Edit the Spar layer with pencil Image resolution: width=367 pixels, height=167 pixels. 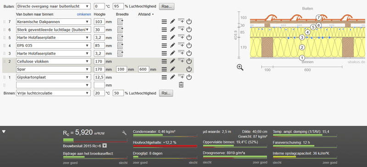172,69
